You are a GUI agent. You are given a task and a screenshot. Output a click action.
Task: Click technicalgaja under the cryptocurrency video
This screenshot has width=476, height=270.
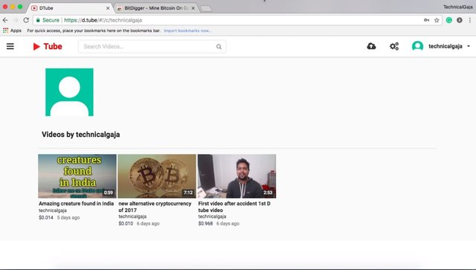[x=132, y=216]
